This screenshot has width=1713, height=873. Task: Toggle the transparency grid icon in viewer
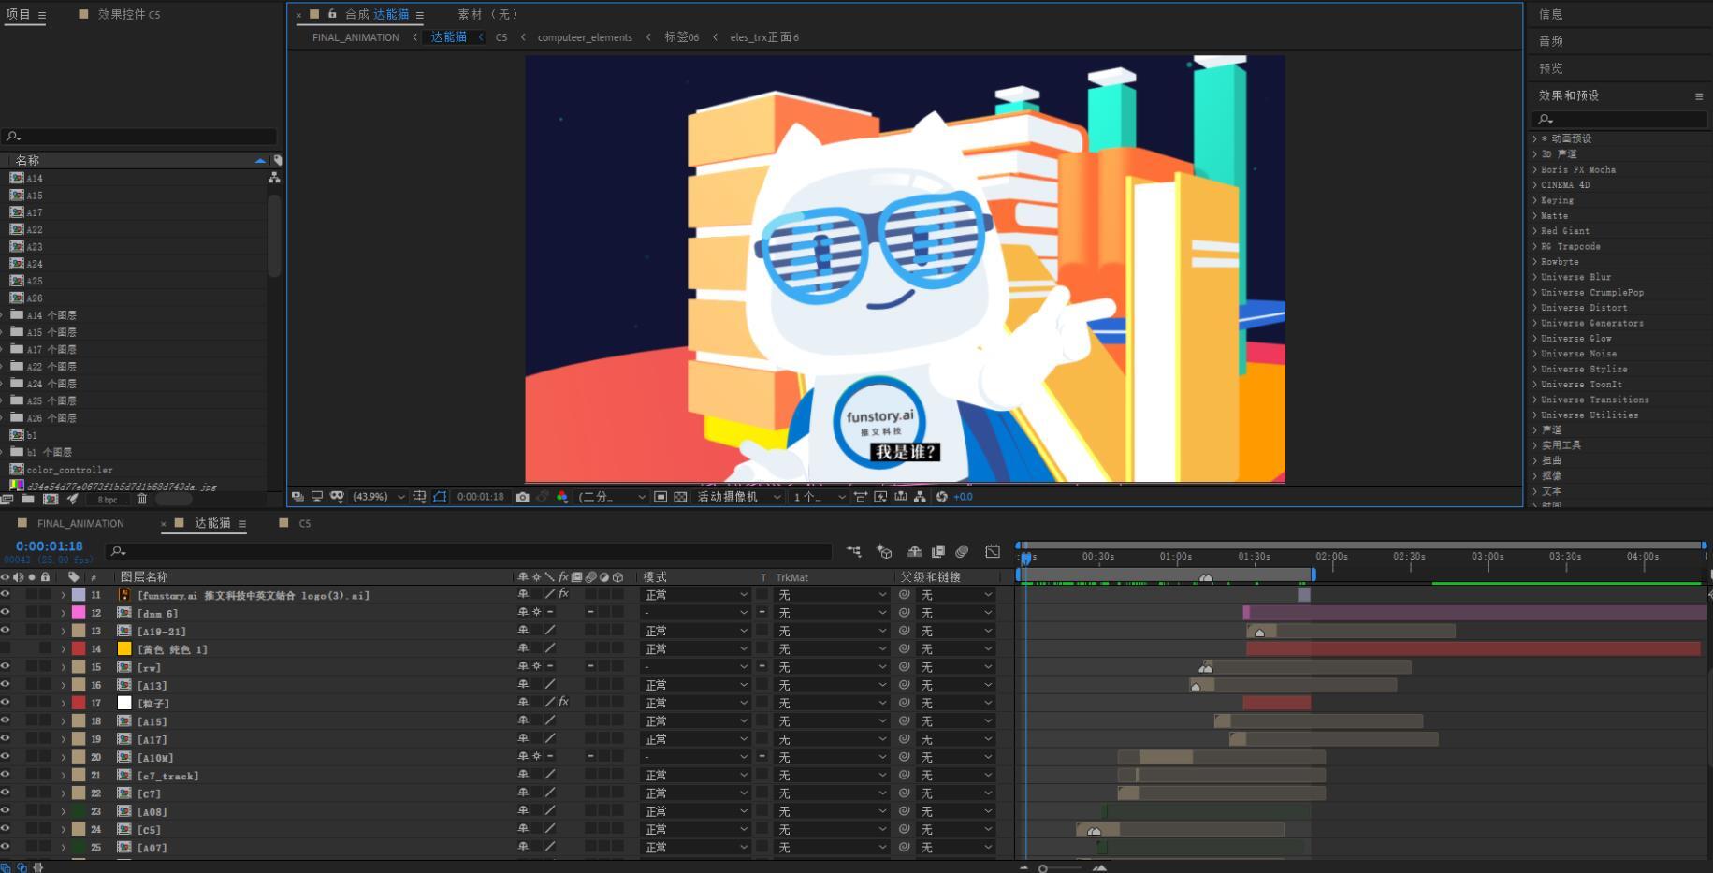(x=680, y=497)
